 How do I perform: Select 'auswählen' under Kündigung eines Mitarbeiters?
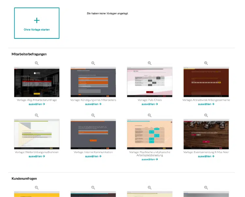click(x=93, y=104)
